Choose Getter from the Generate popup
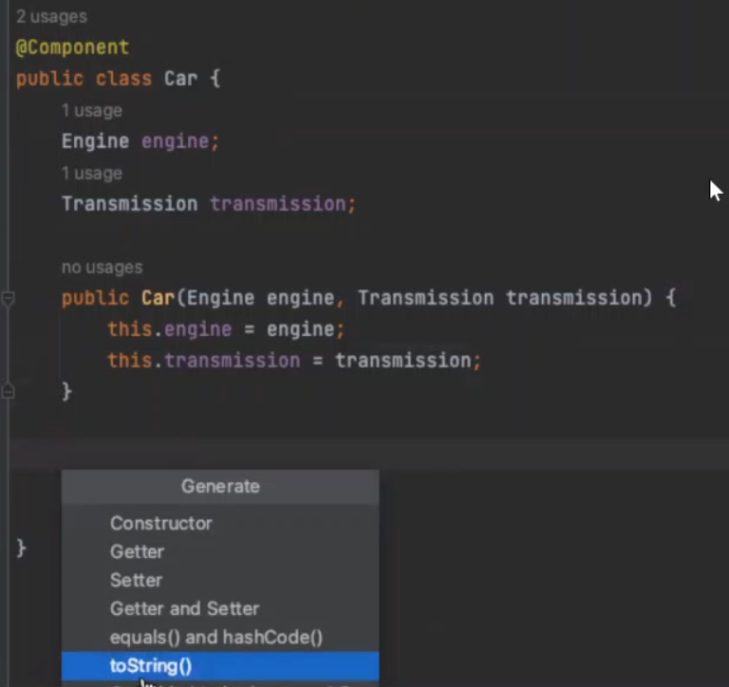 tap(137, 551)
